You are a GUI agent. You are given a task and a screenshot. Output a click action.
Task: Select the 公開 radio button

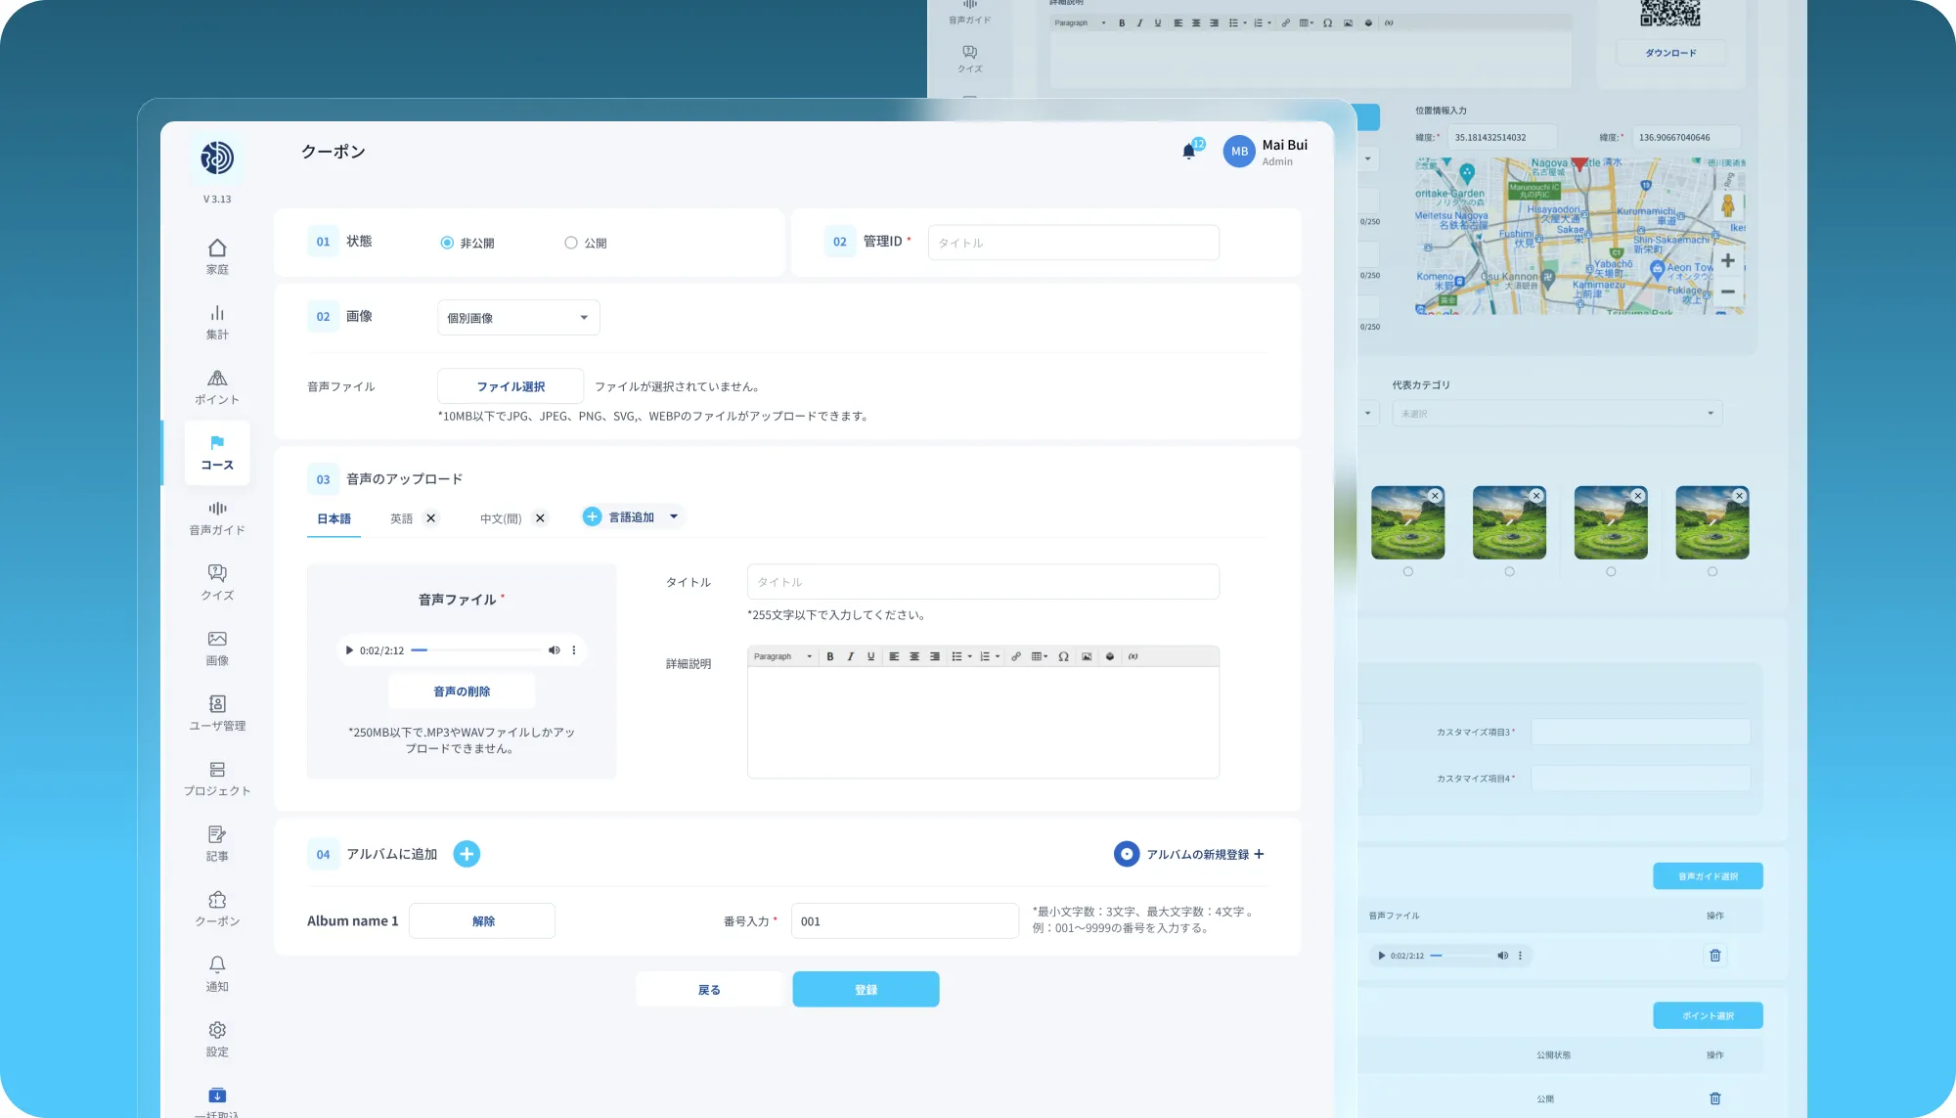571,243
